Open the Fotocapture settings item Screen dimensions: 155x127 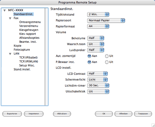22,50
